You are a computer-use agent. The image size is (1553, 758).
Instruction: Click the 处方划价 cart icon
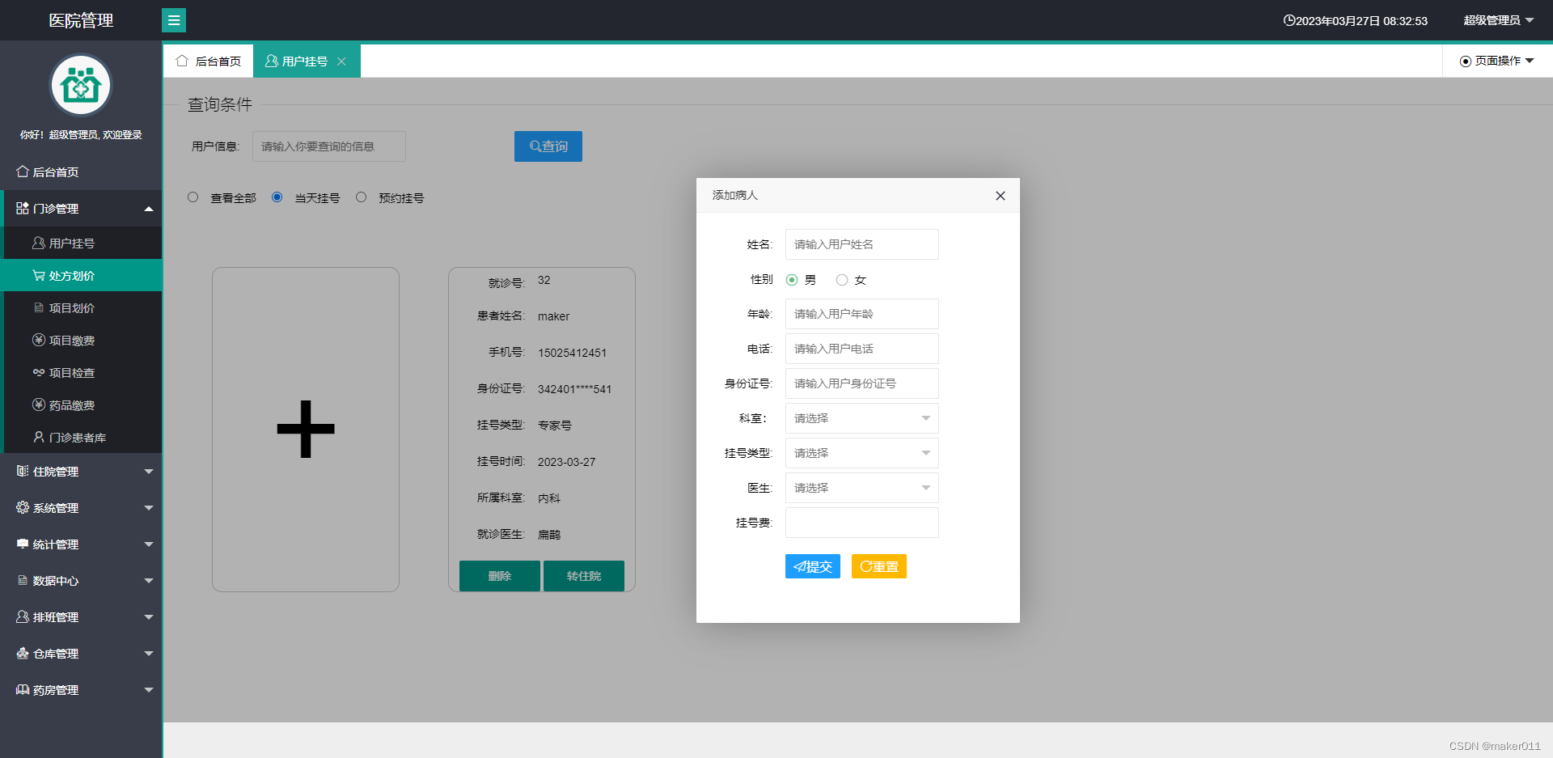tap(38, 275)
